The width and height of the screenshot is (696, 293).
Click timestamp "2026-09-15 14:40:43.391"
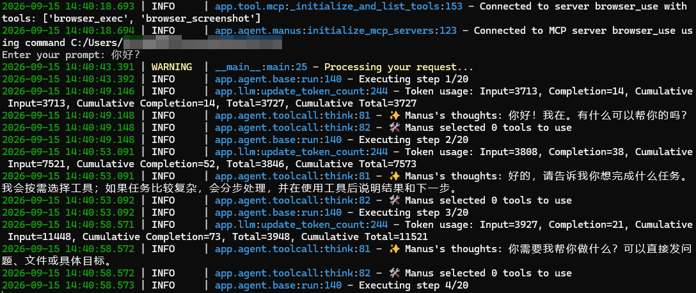(x=68, y=67)
